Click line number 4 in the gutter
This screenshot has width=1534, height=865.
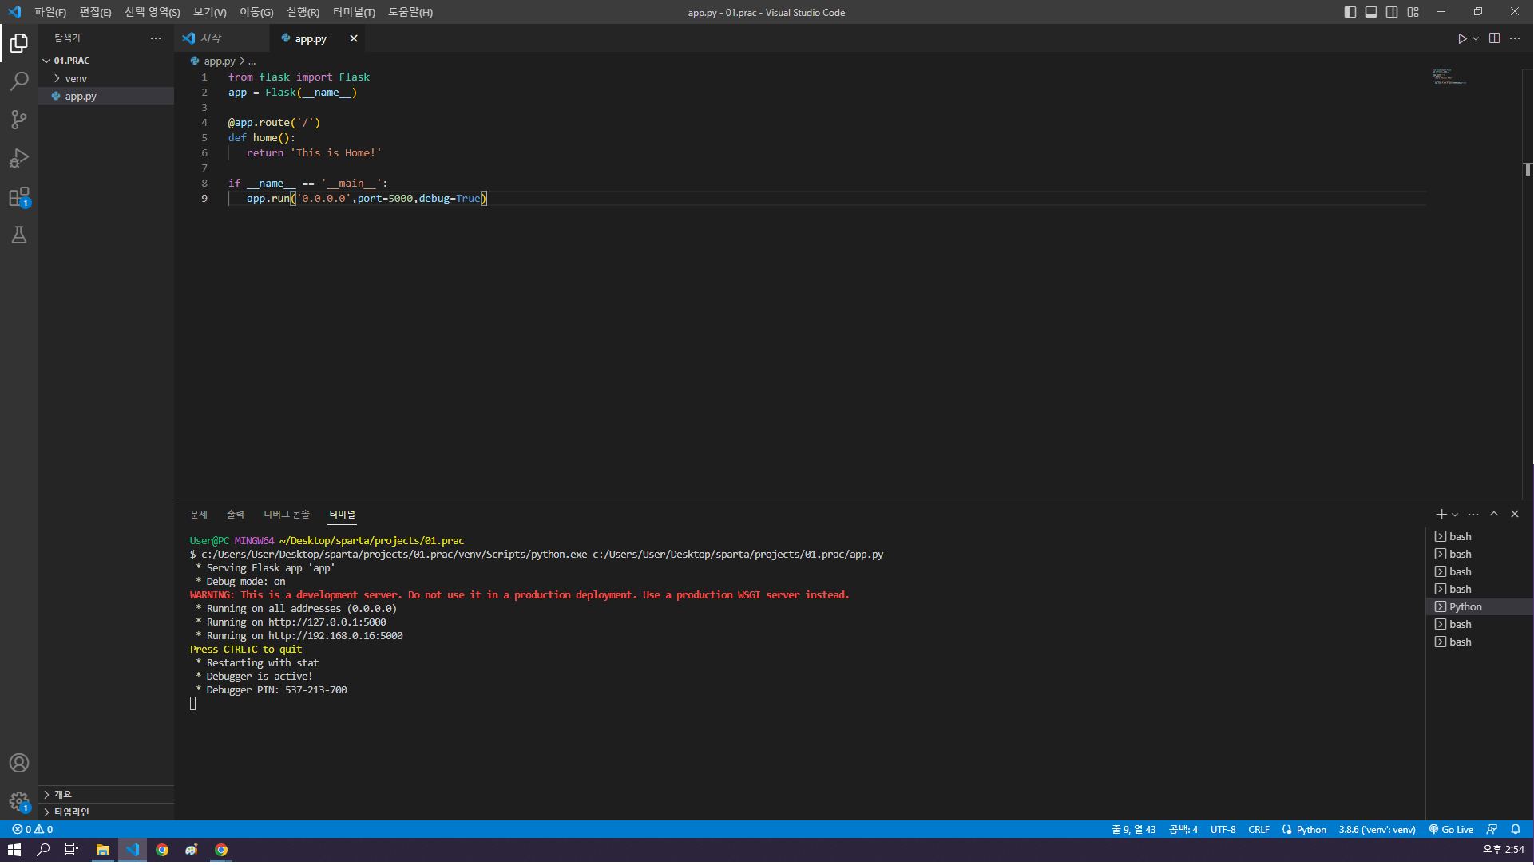click(x=204, y=123)
